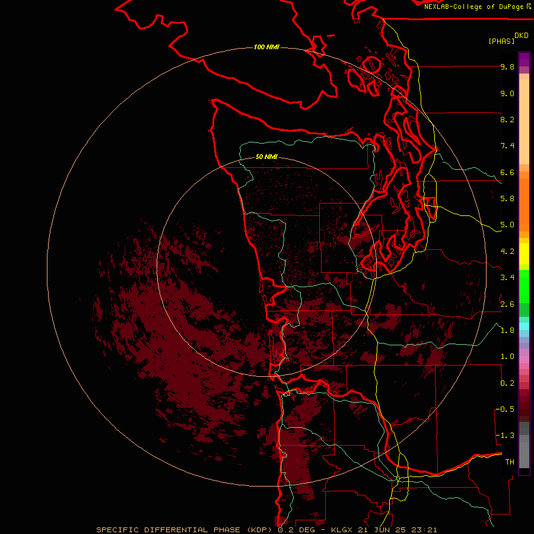Image resolution: width=534 pixels, height=534 pixels.
Task: Click the 9.8 scale value
Action: pos(507,66)
